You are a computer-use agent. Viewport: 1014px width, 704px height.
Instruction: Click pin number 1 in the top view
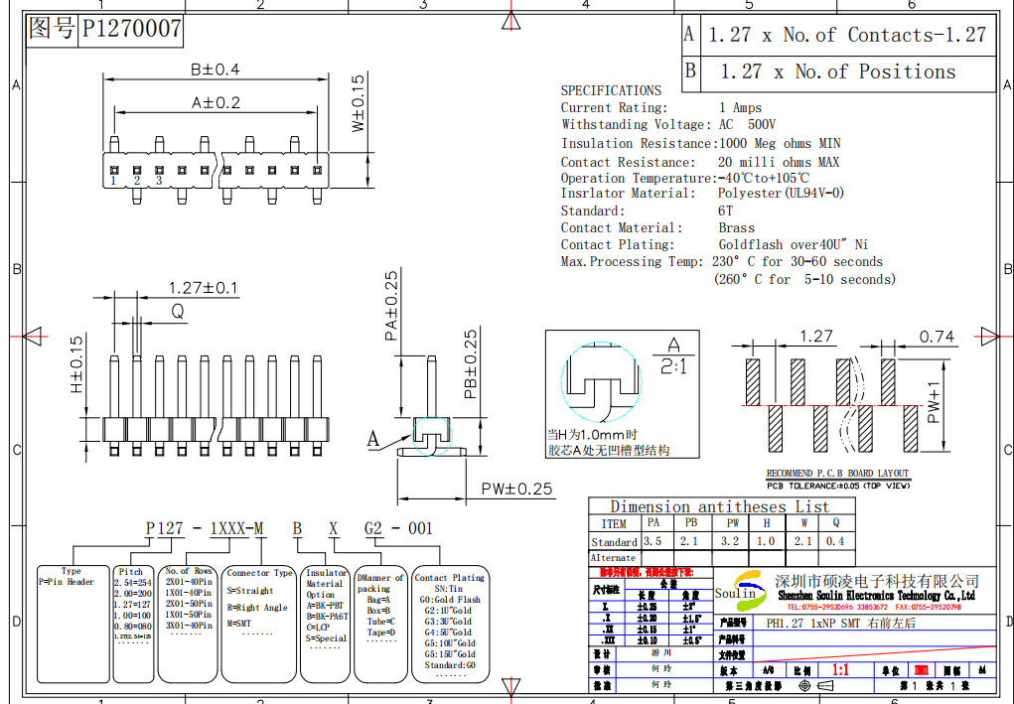point(114,181)
